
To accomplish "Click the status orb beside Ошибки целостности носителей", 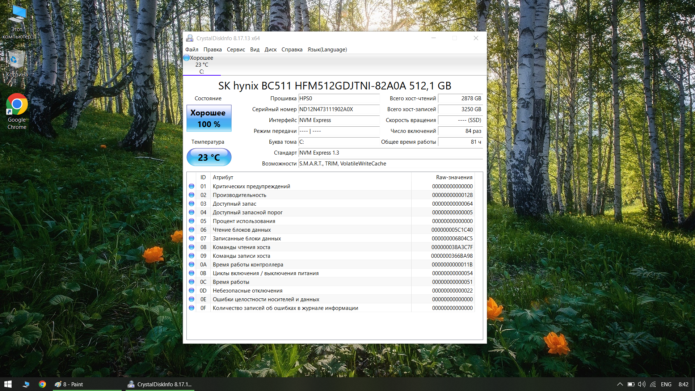I will (191, 299).
